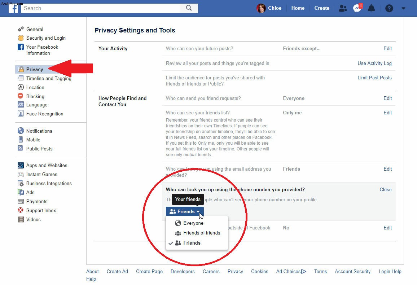
Task: Open the account menu dropdown arrow
Action: click(x=403, y=8)
